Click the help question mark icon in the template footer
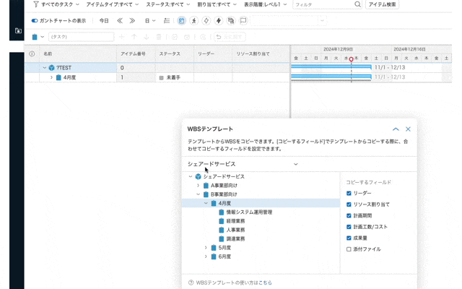The width and height of the screenshot is (462, 289). pos(191,282)
